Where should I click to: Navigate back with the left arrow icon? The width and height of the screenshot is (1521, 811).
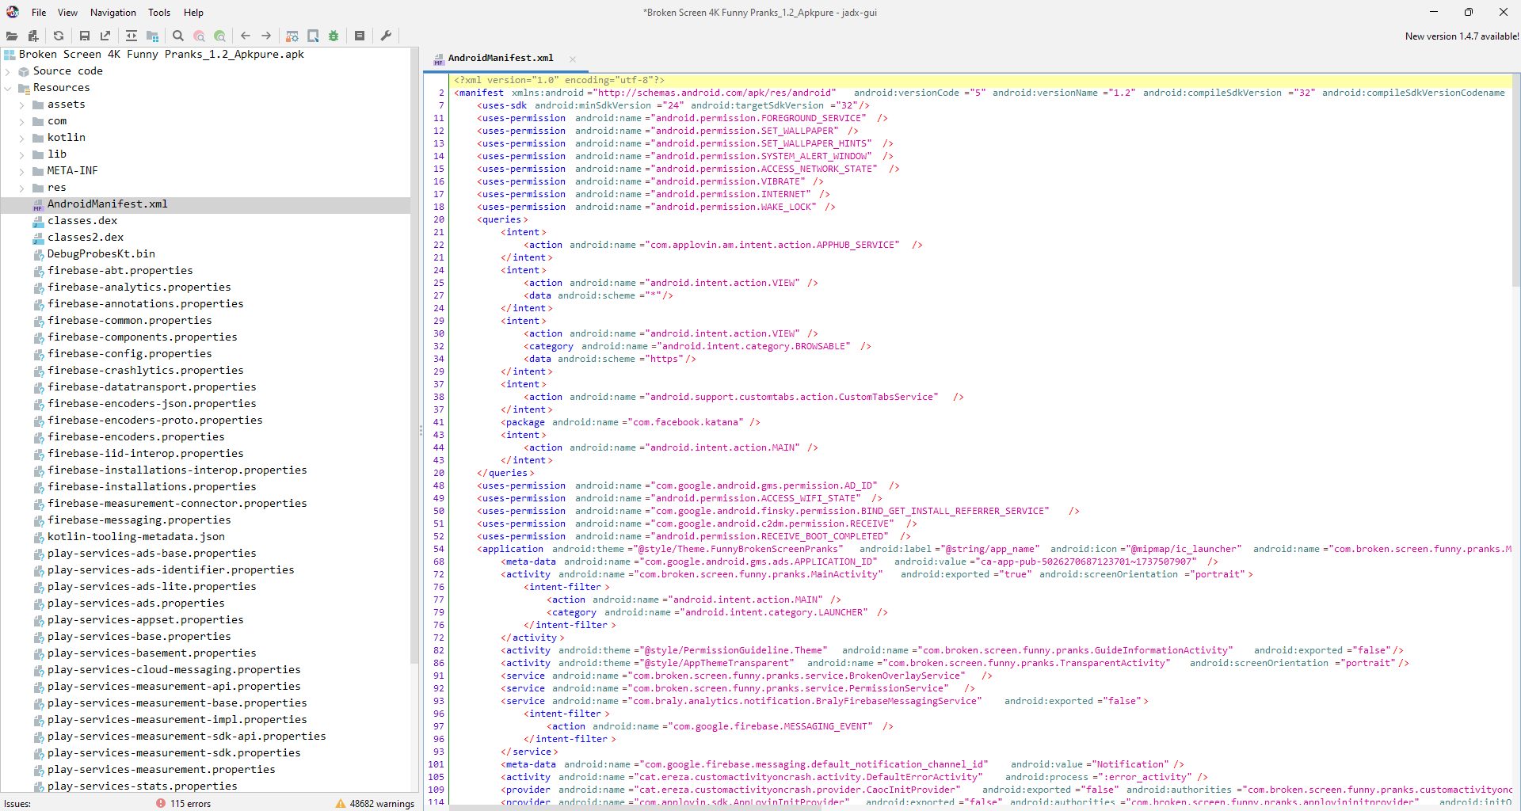(246, 36)
